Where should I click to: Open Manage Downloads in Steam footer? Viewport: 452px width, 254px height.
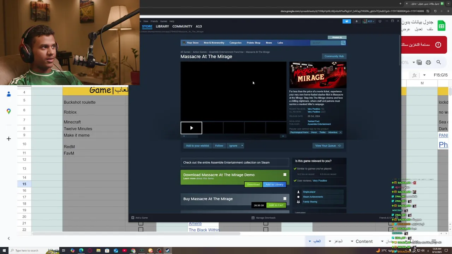click(x=263, y=218)
